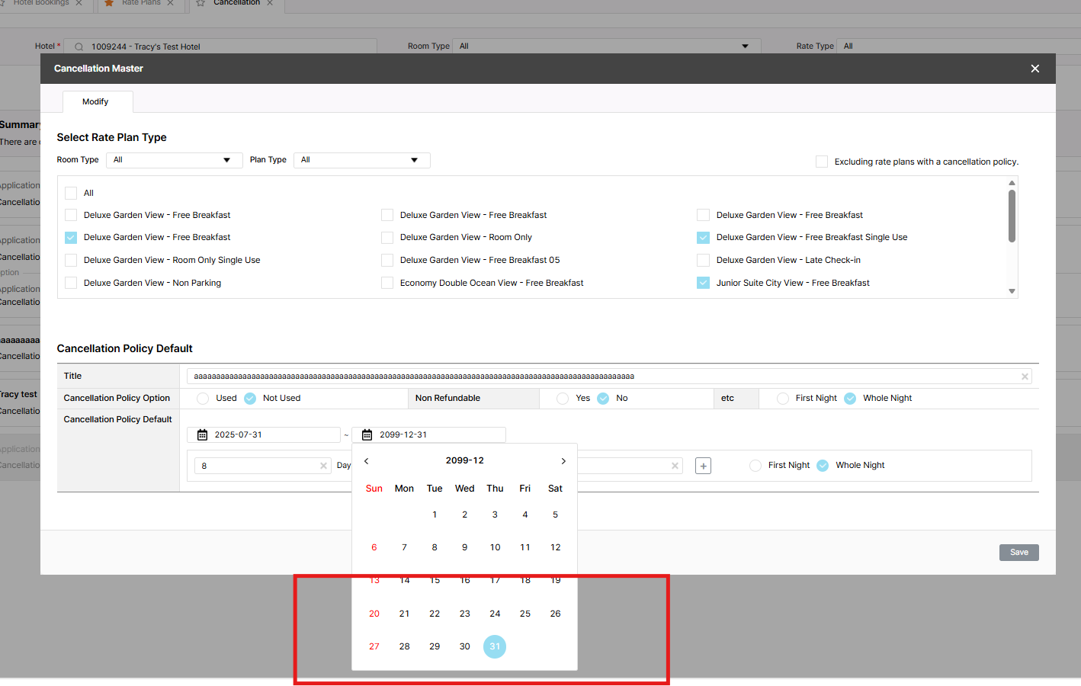Click into the Title text field
The height and width of the screenshot is (686, 1081).
pyautogui.click(x=609, y=377)
